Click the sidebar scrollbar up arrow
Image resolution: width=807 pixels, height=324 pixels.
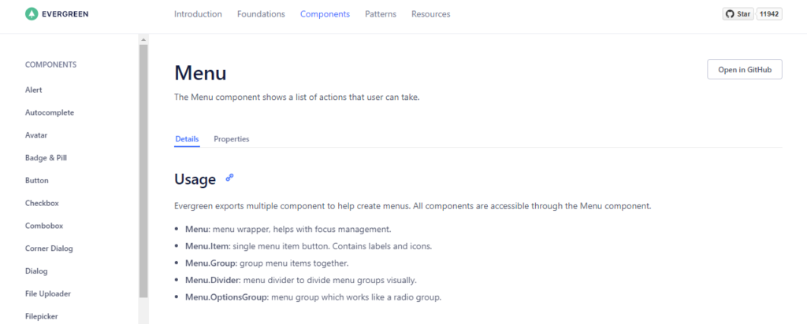click(x=143, y=39)
